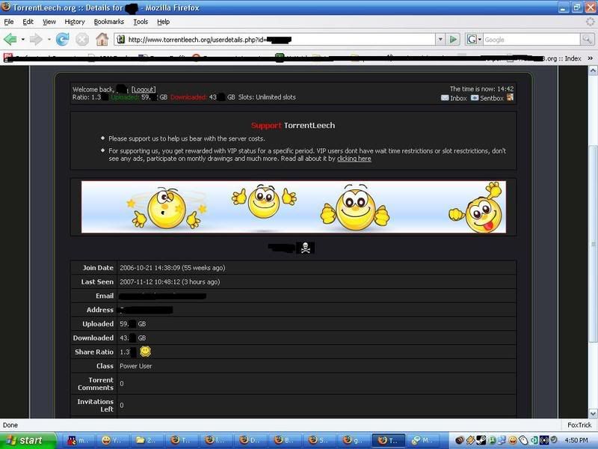Open the Inbox text link
Image resolution: width=598 pixels, height=449 pixels.
(458, 98)
